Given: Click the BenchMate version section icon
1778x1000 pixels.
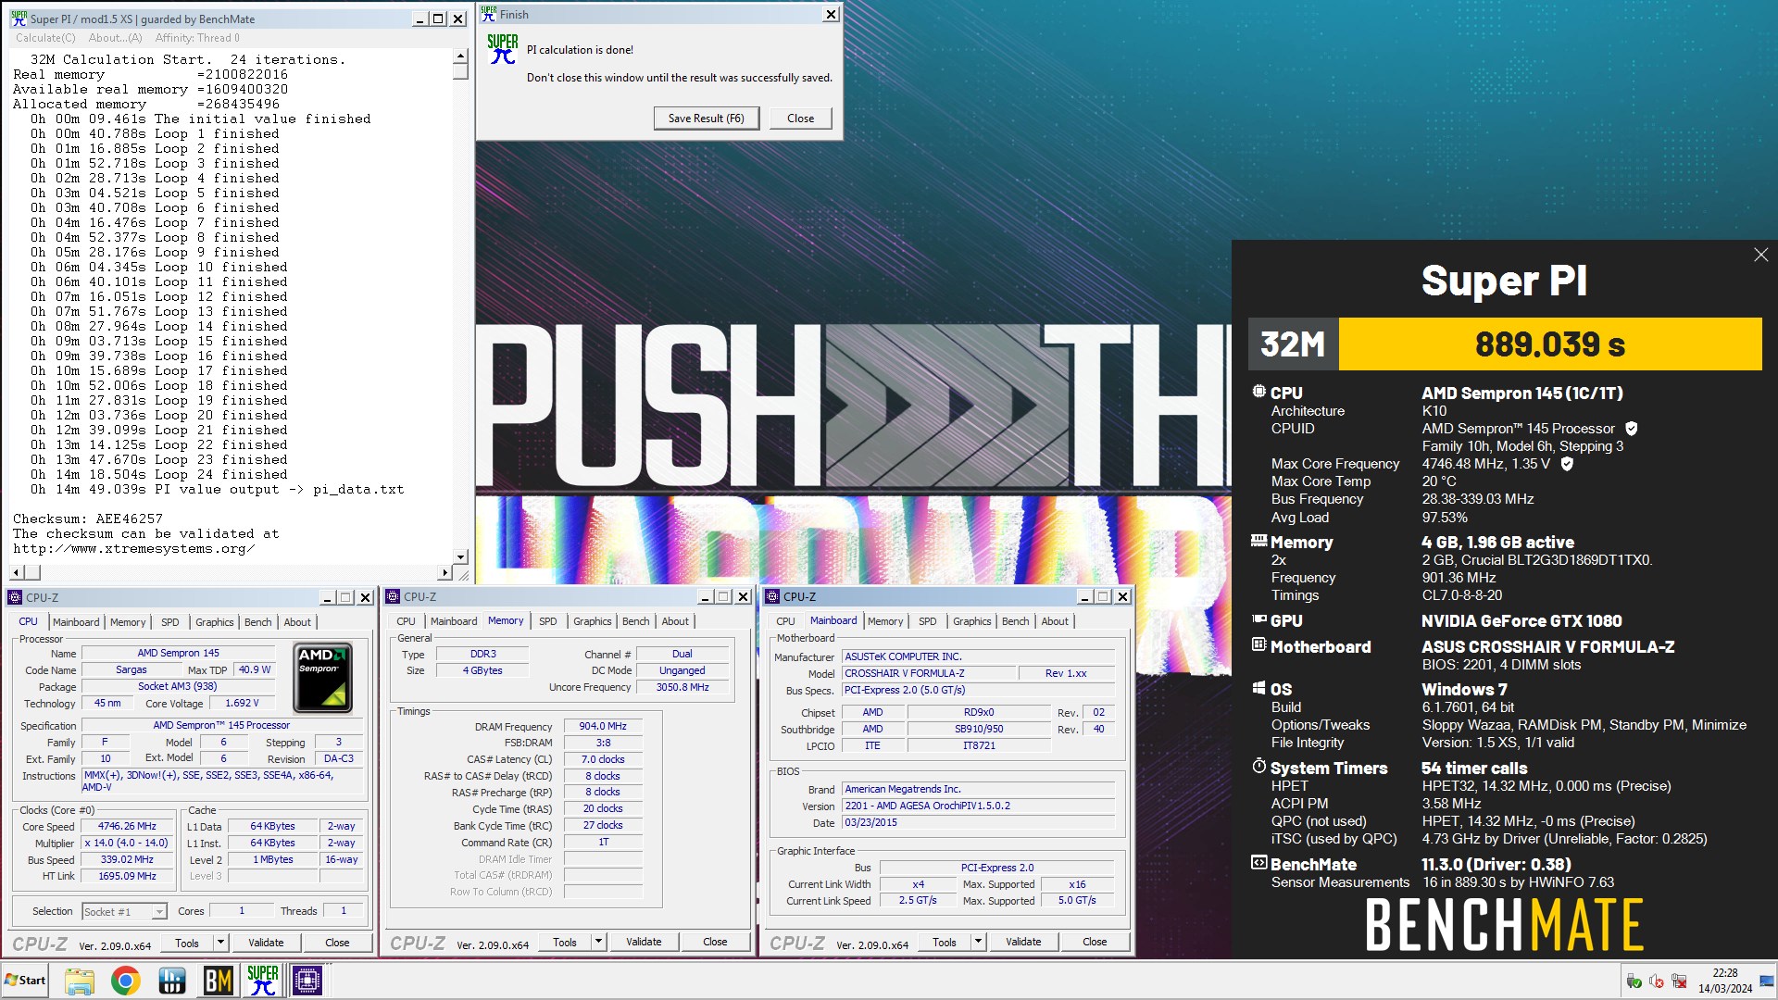Looking at the screenshot, I should point(1258,863).
